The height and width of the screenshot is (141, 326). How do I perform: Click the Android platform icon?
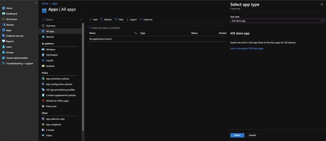[x=43, y=66]
